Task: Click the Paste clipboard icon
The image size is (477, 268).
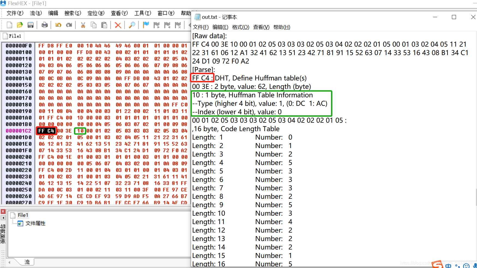Action: click(x=104, y=25)
